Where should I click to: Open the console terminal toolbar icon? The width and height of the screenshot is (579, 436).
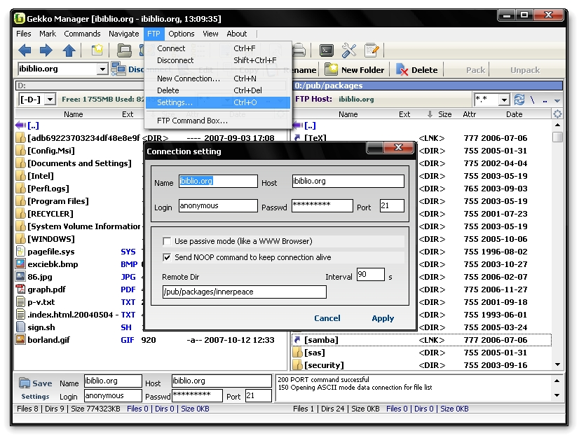click(327, 50)
